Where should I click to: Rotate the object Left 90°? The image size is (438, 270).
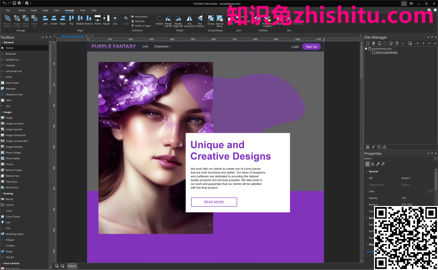click(168, 21)
